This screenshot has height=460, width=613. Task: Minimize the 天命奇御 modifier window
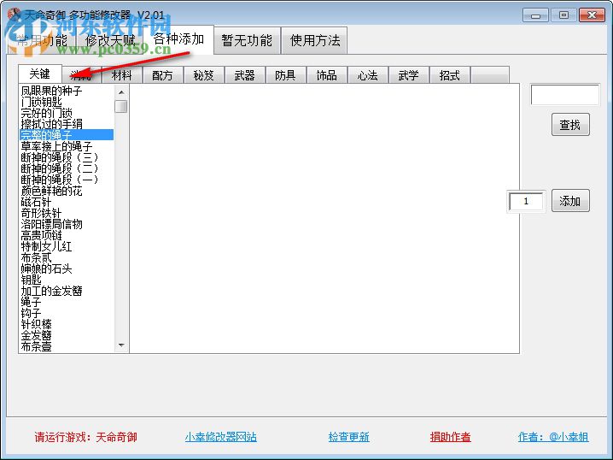[535, 15]
